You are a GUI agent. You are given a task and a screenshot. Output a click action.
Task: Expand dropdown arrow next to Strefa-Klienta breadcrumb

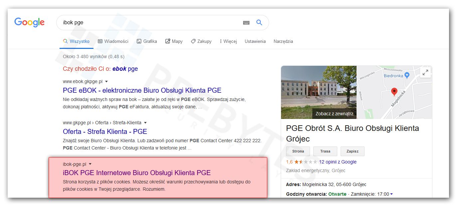145,123
